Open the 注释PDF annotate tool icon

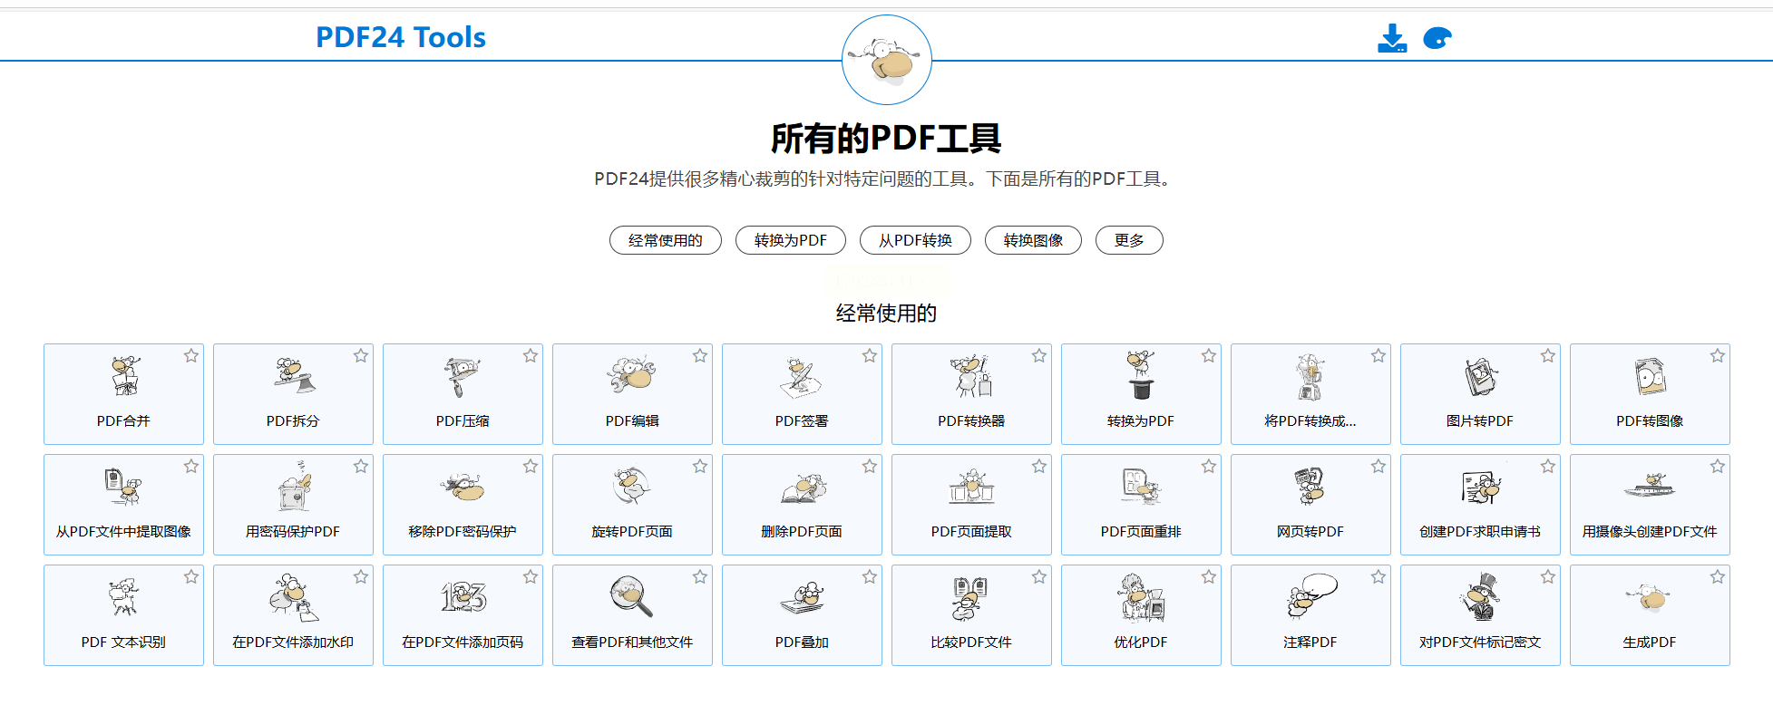click(1310, 596)
